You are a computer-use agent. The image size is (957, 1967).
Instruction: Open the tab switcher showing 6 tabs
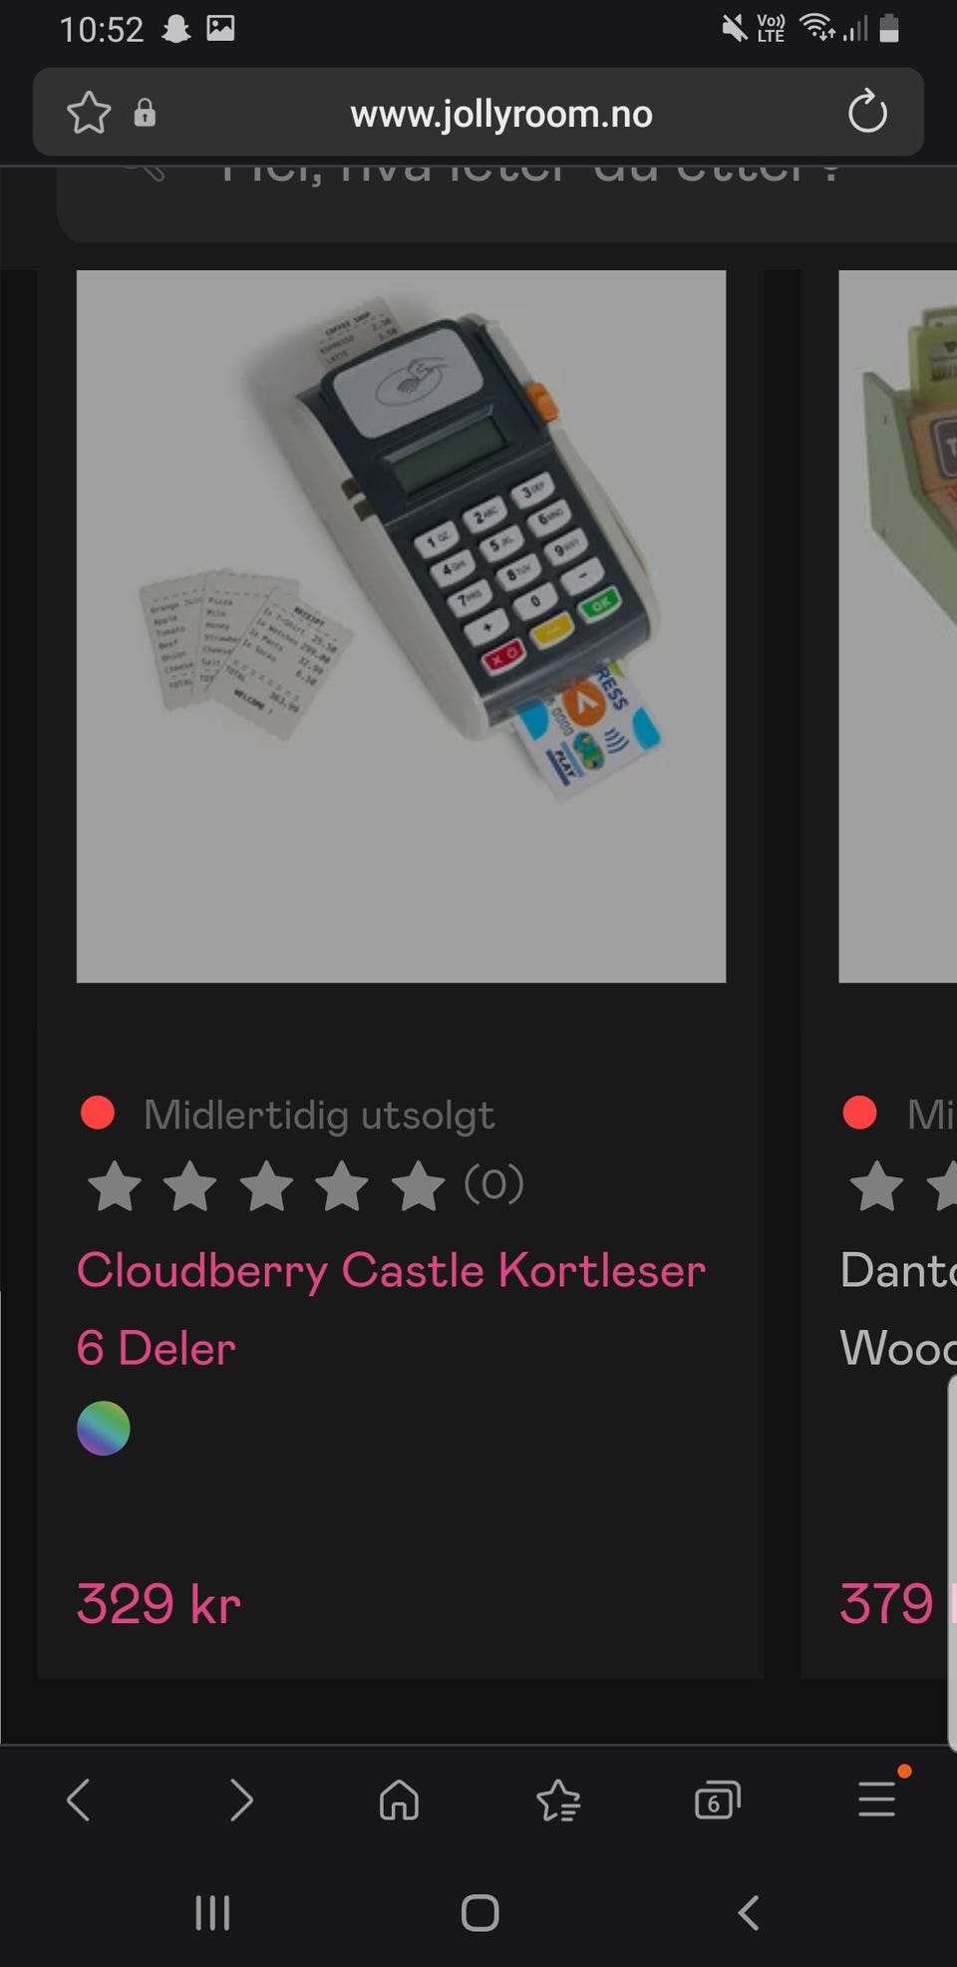click(717, 1801)
